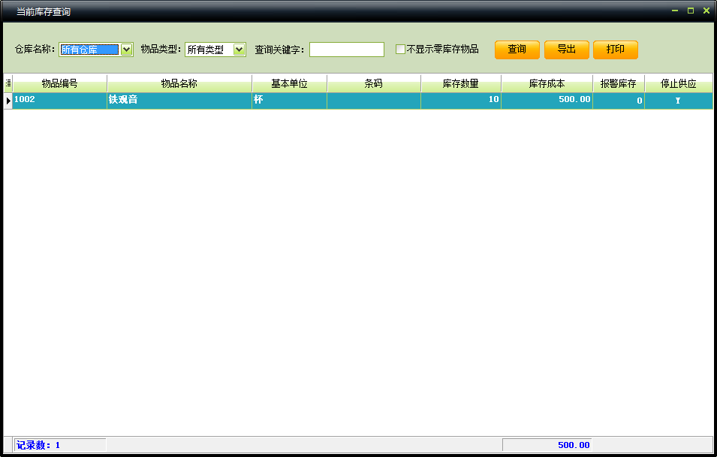Screen dimensions: 717x457
Task: Select the alarm stock cell 0
Action: pyautogui.click(x=619, y=101)
